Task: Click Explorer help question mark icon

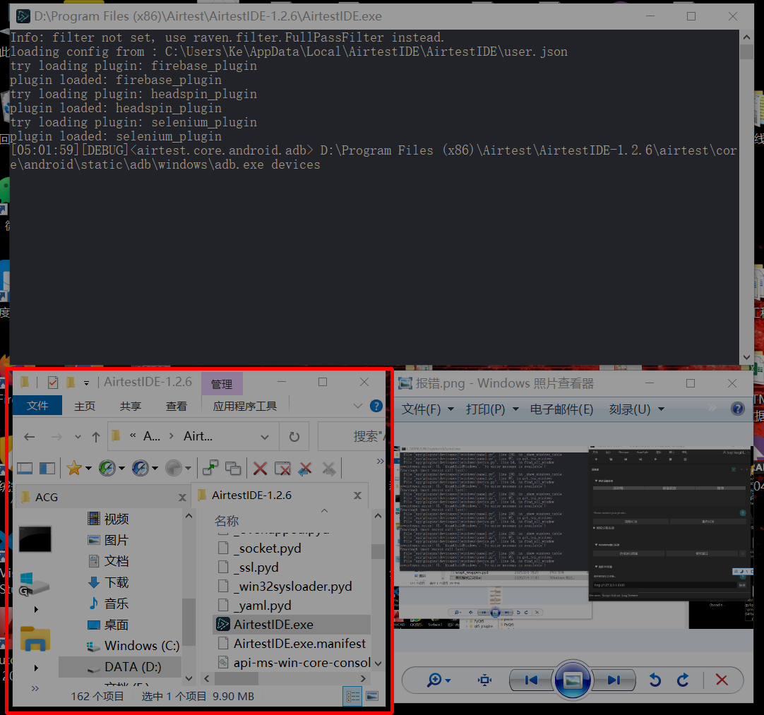Action: pyautogui.click(x=376, y=406)
